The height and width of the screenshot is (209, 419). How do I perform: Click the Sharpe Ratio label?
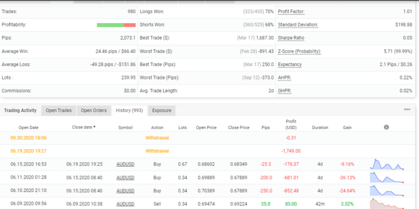[291, 38]
